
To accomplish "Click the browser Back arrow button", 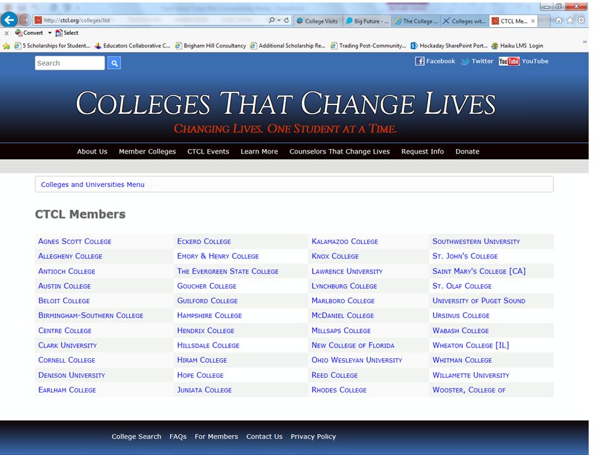I will tap(9, 20).
